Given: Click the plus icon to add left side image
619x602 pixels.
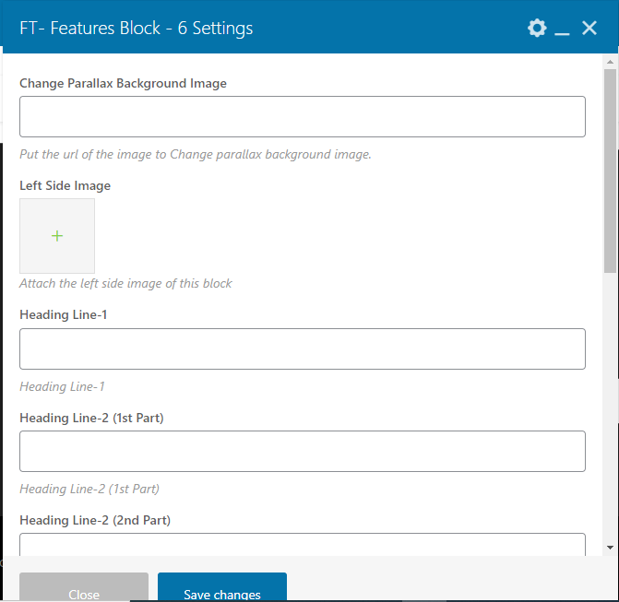Looking at the screenshot, I should pyautogui.click(x=57, y=236).
